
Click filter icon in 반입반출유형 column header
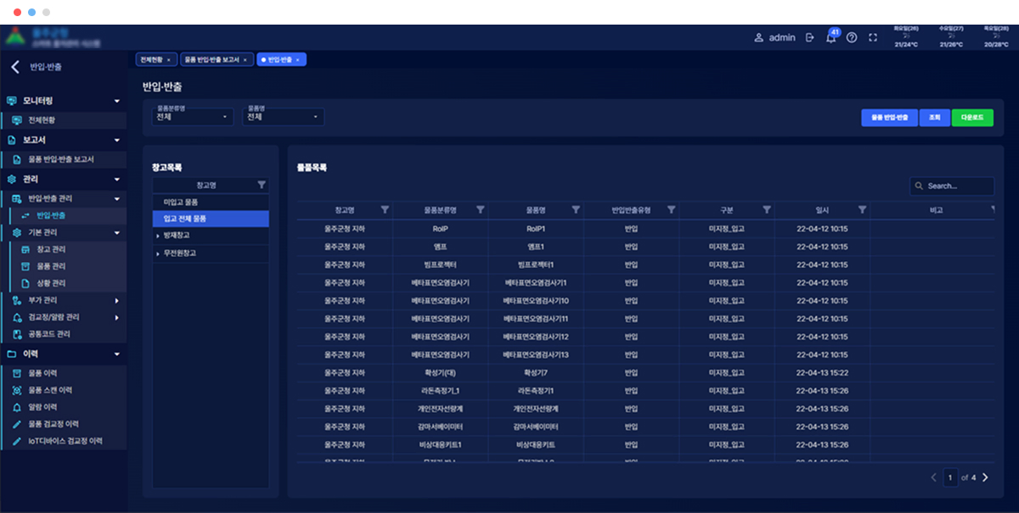tap(671, 209)
